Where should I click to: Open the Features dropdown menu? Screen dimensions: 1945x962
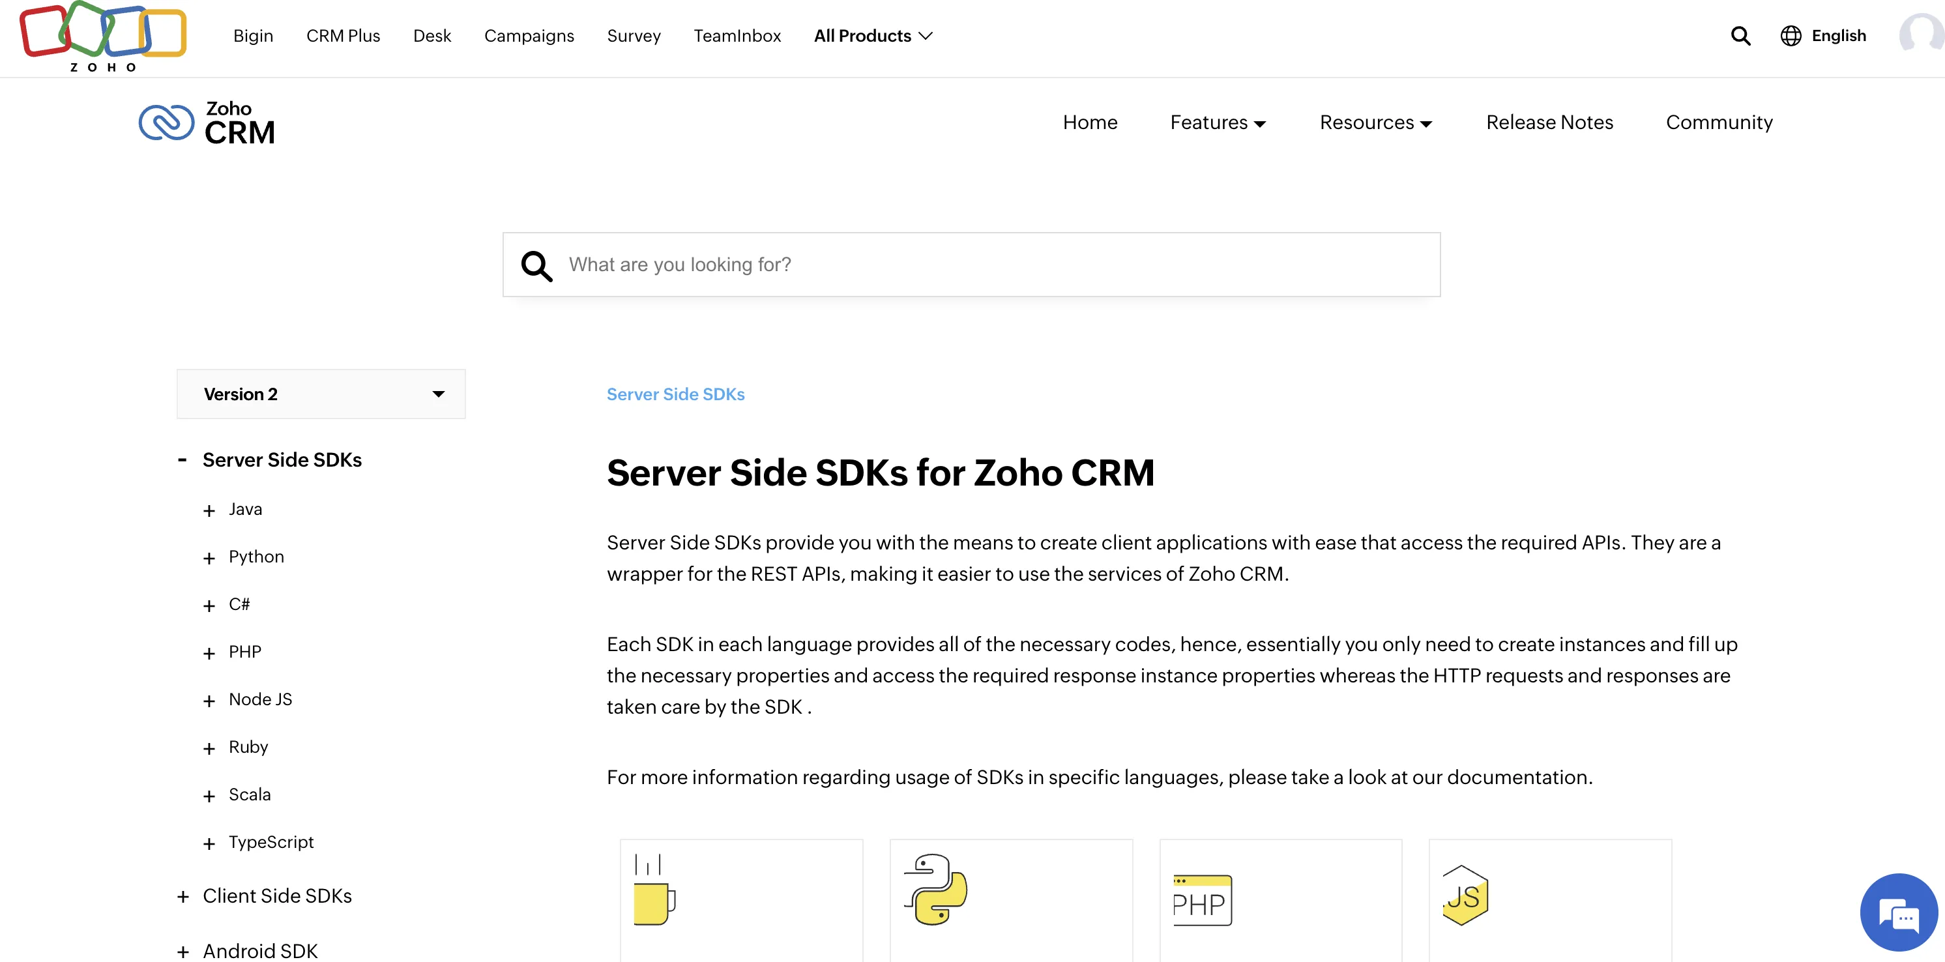1218,123
